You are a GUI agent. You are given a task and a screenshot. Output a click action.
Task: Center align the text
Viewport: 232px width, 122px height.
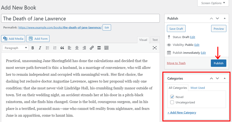pyautogui.click(x=77, y=48)
